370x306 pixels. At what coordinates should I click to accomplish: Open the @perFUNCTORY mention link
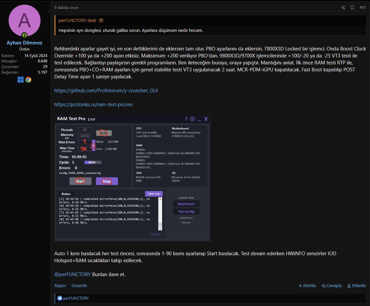72,274
